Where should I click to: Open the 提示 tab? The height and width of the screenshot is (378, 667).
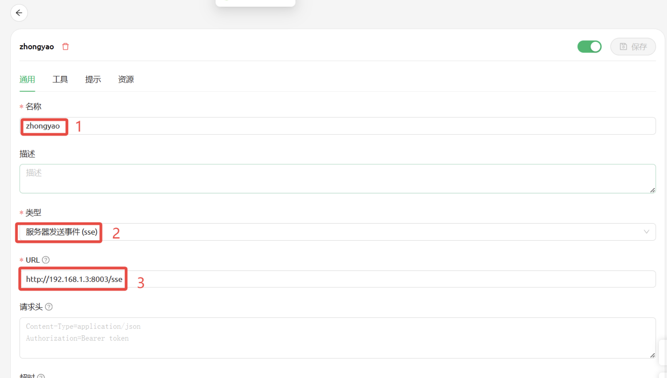[93, 79]
